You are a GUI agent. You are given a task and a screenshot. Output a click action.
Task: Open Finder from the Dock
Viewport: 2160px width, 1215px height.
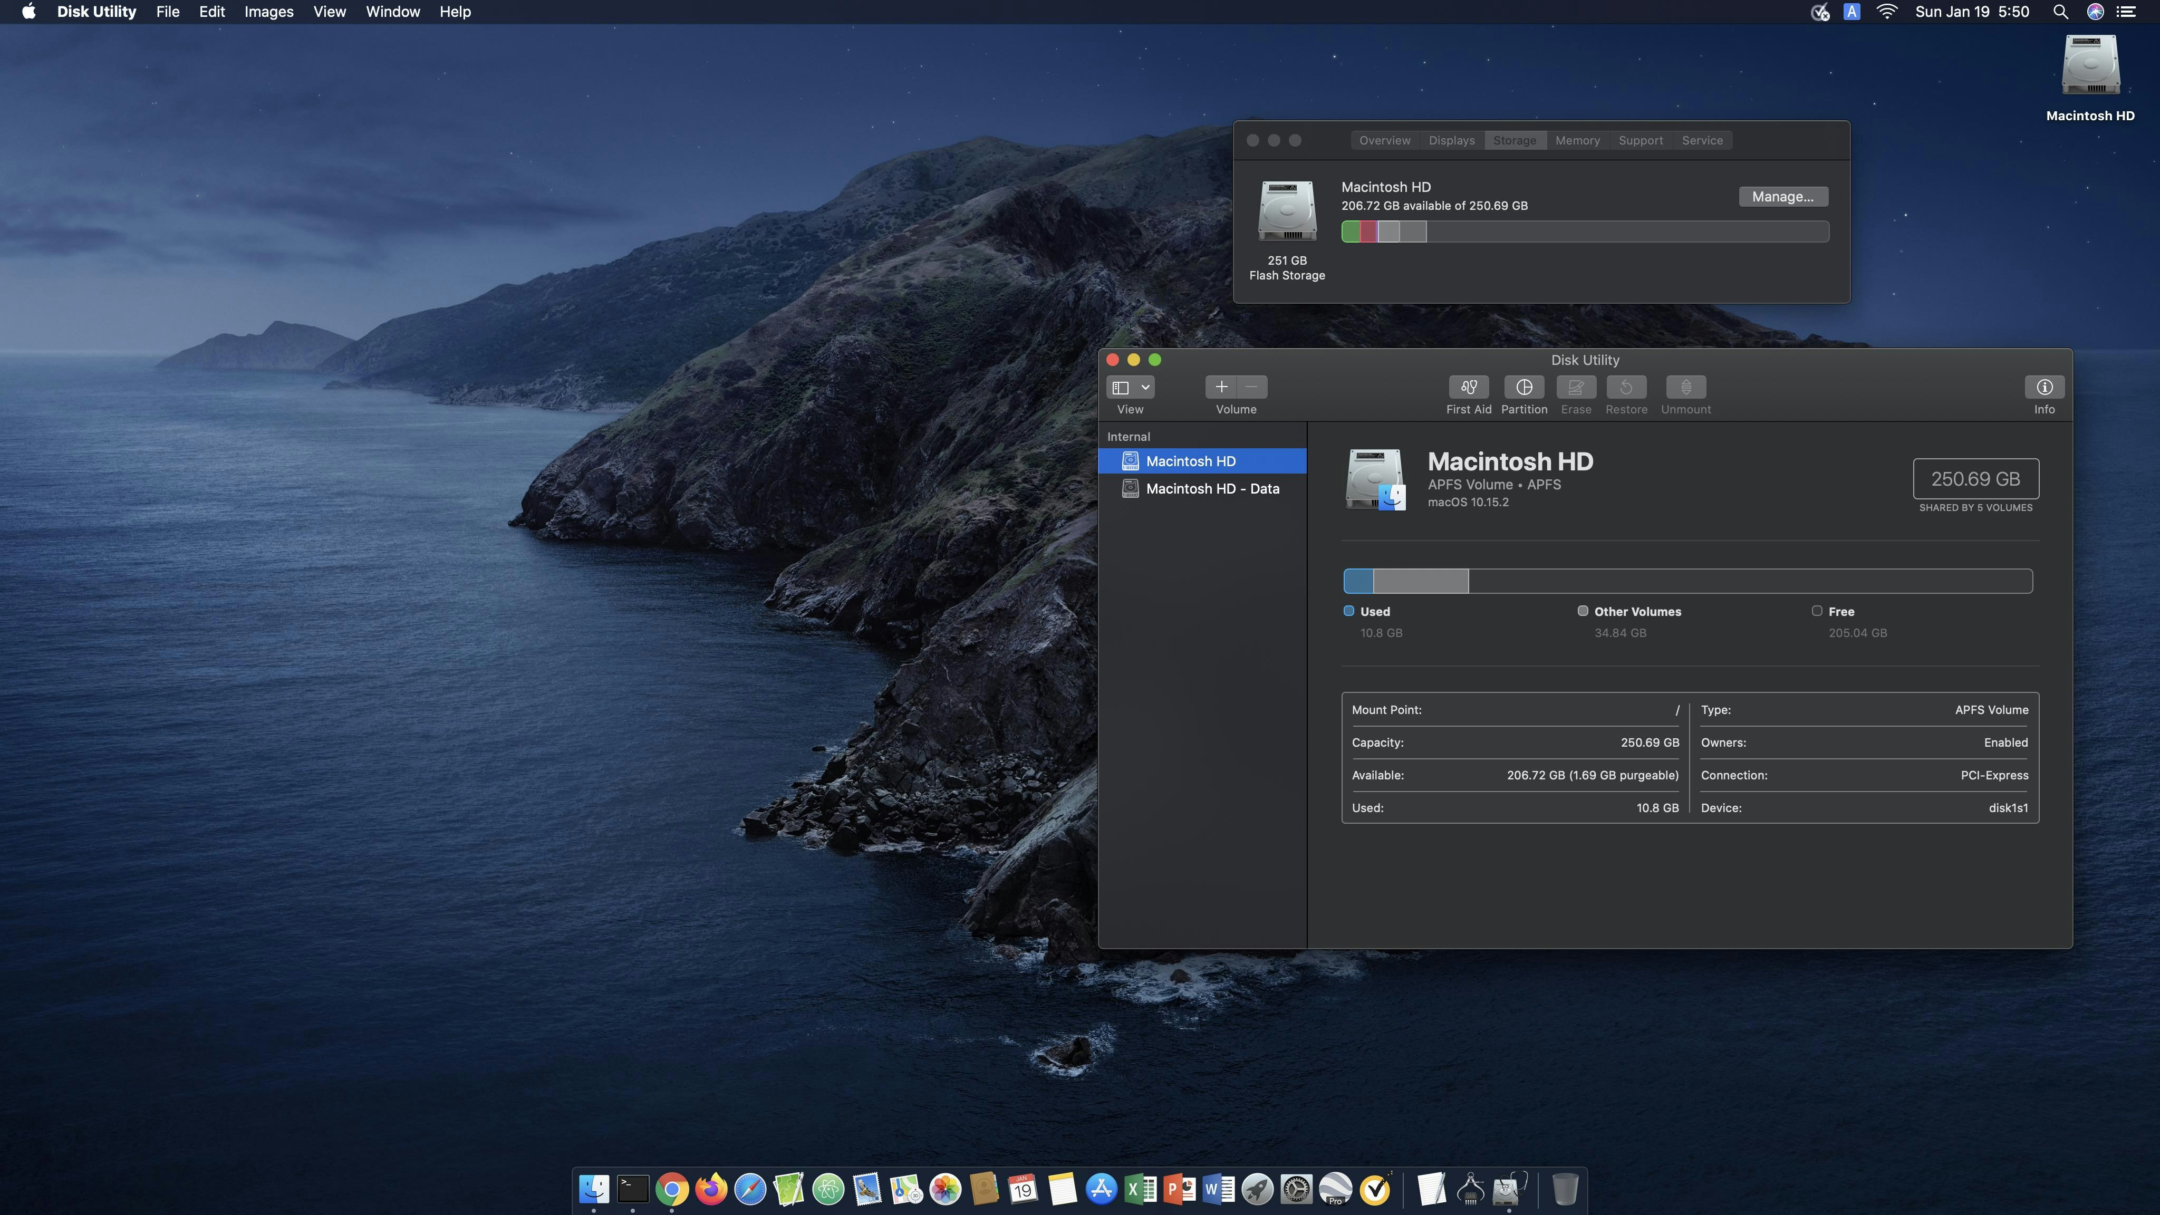click(x=594, y=1189)
